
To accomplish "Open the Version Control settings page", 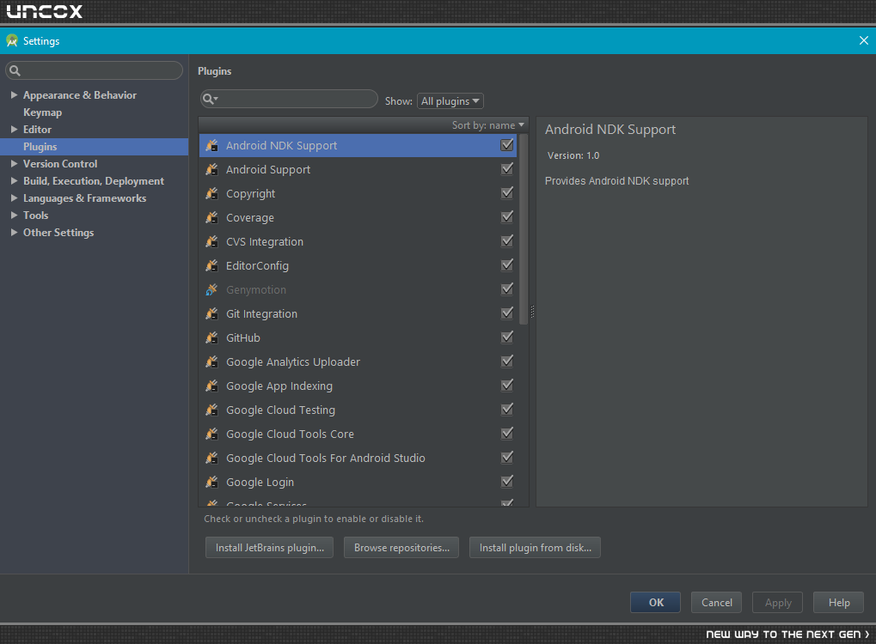I will (x=60, y=163).
